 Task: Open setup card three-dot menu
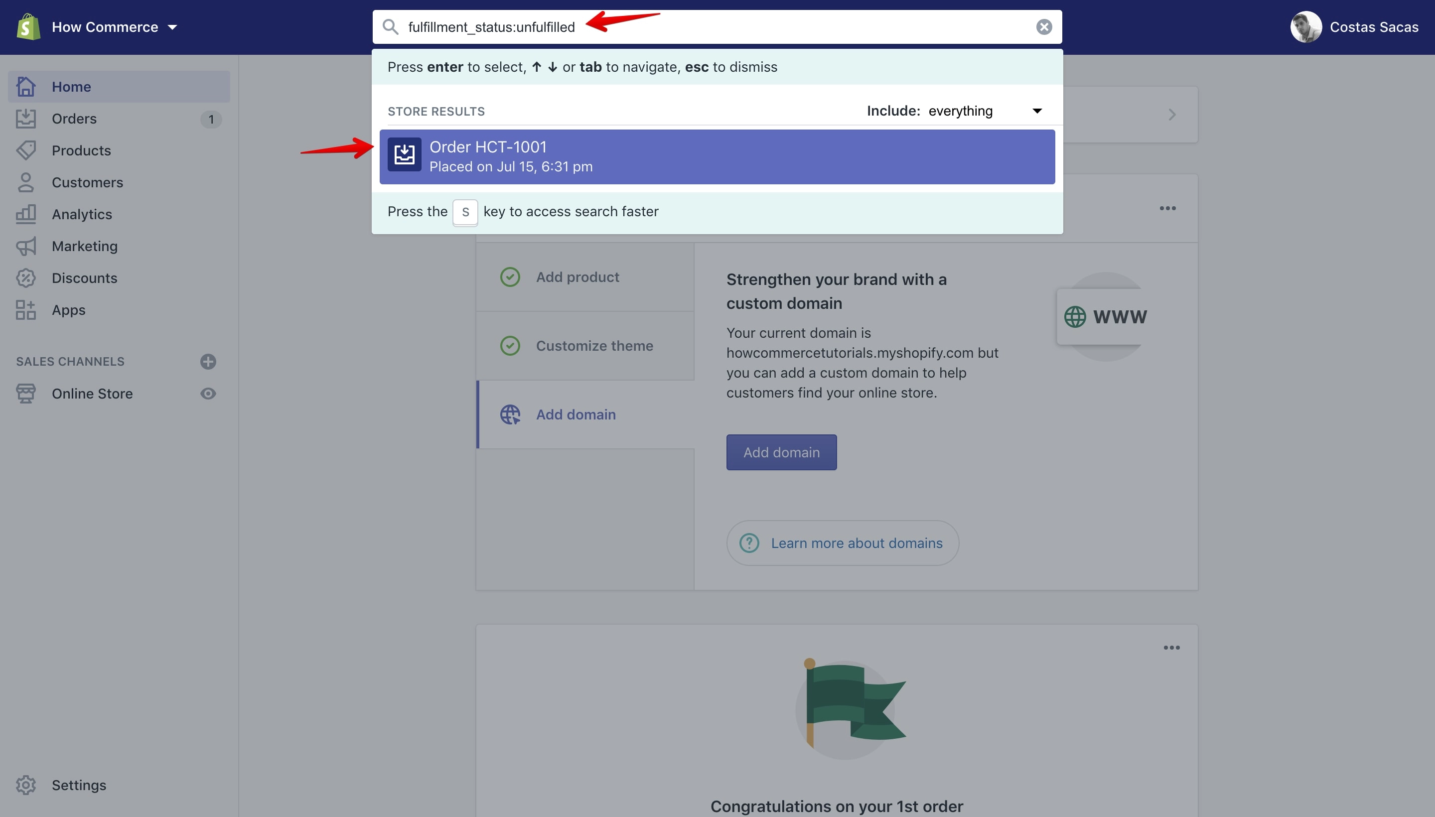tap(1167, 208)
